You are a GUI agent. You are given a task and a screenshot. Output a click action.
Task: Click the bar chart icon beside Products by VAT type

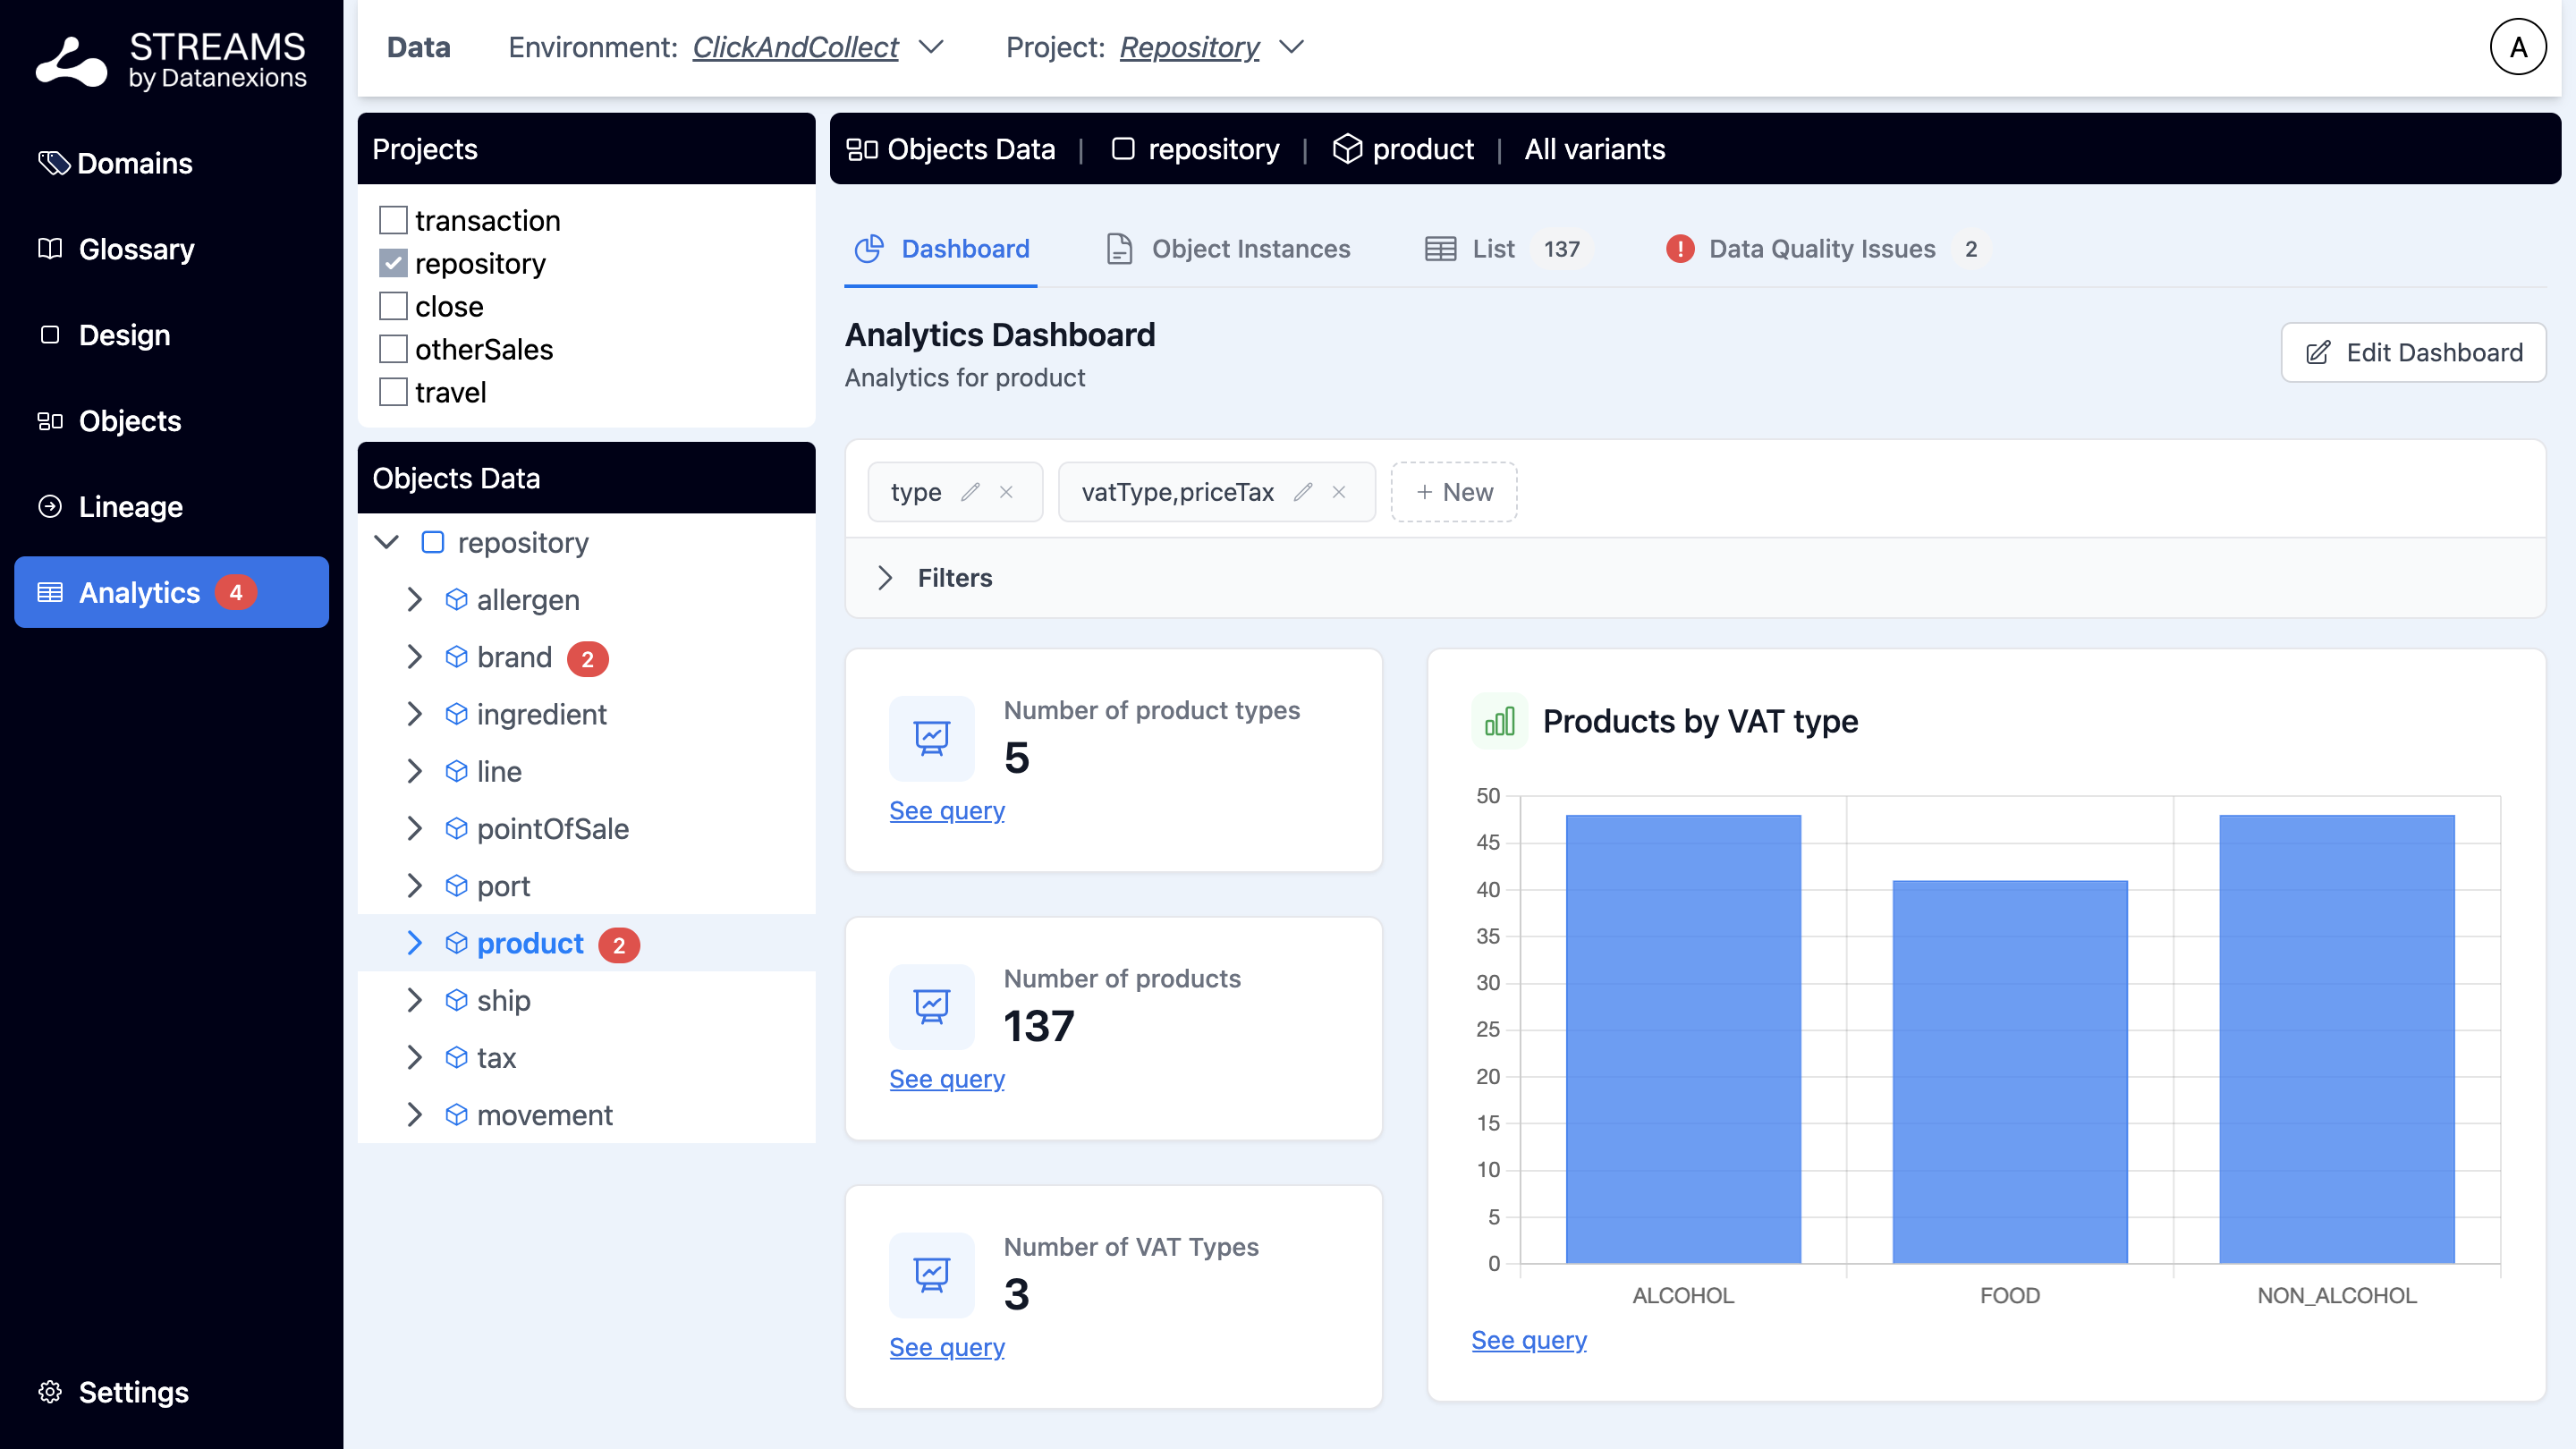1499,721
